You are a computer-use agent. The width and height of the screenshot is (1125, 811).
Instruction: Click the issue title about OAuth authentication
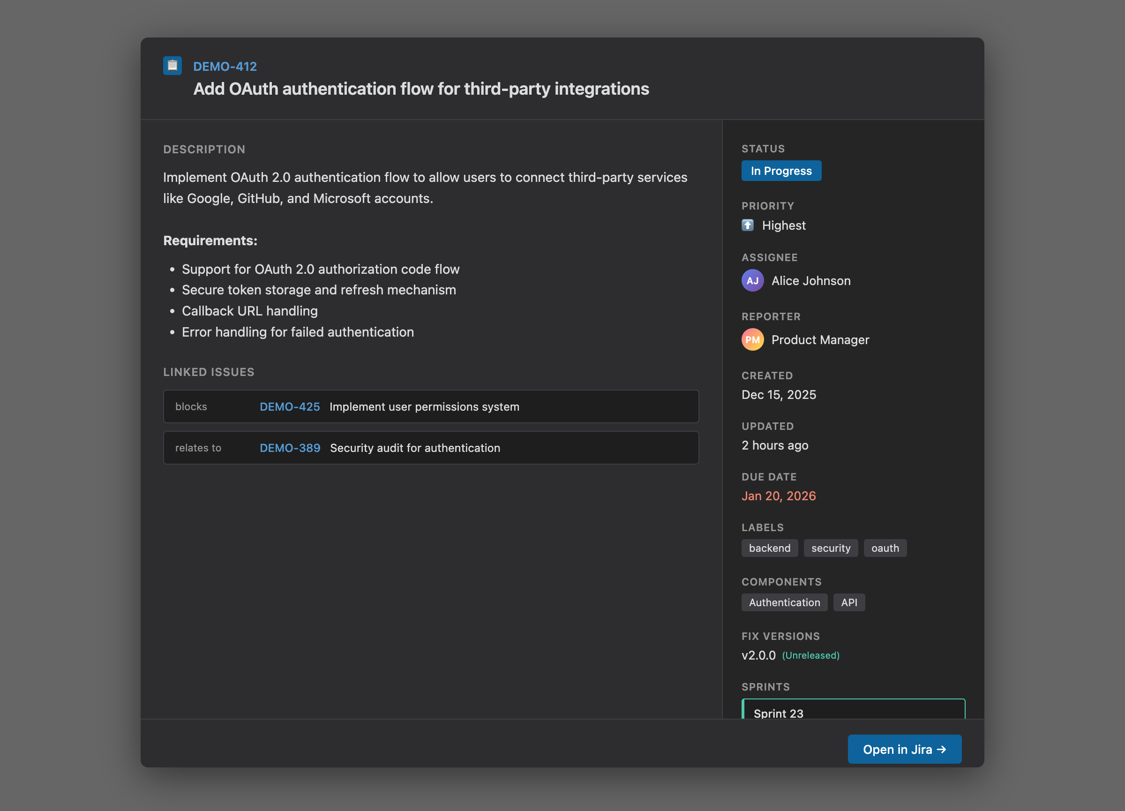click(421, 89)
